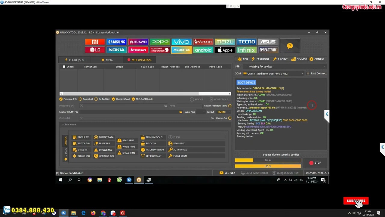
Task: Check the Index select-all checkbox
Action: pyautogui.click(x=64, y=67)
